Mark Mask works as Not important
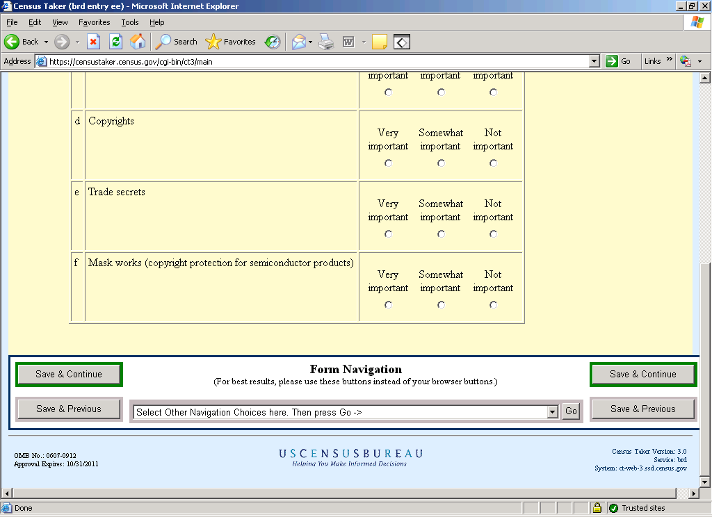Viewport: 712px width, 517px height. (x=493, y=305)
